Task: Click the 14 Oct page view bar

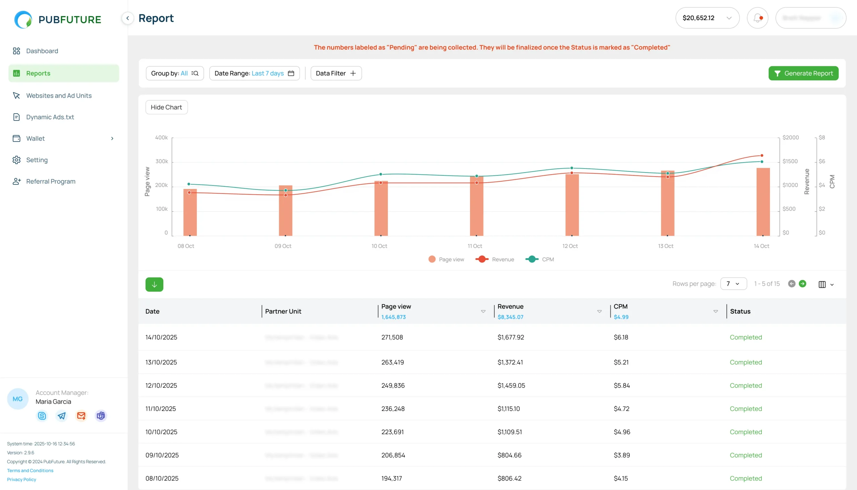Action: tap(763, 202)
